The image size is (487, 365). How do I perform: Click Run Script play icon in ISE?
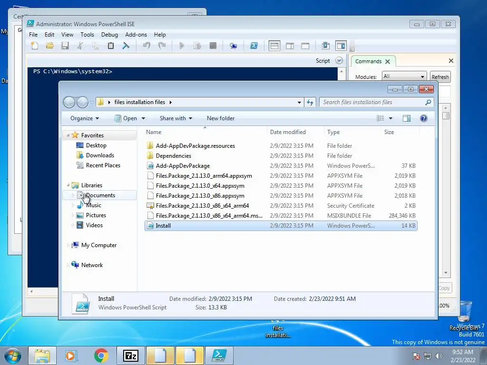(x=182, y=46)
